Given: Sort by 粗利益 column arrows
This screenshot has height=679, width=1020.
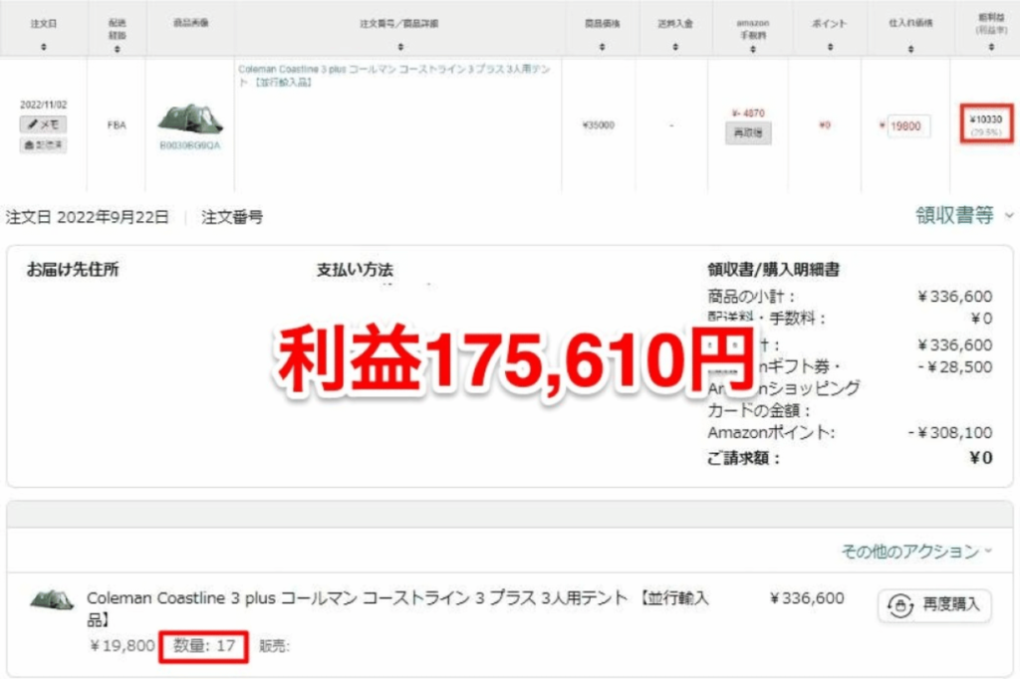Looking at the screenshot, I should click(x=991, y=47).
